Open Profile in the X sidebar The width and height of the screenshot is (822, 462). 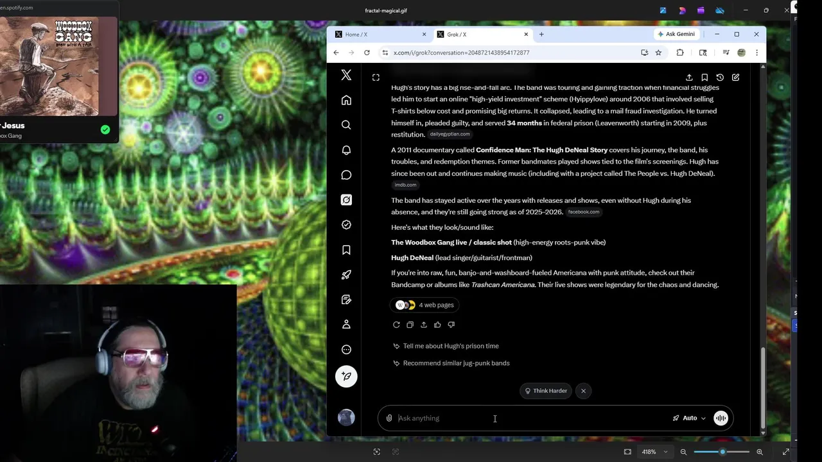pyautogui.click(x=346, y=325)
